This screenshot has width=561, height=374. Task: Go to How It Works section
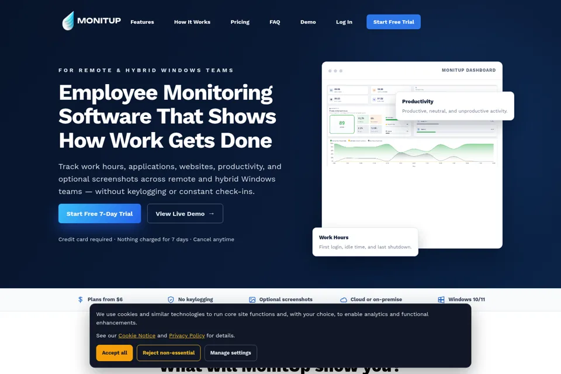[192, 22]
